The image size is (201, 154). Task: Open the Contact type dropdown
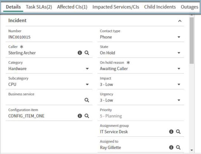[x=141, y=37]
